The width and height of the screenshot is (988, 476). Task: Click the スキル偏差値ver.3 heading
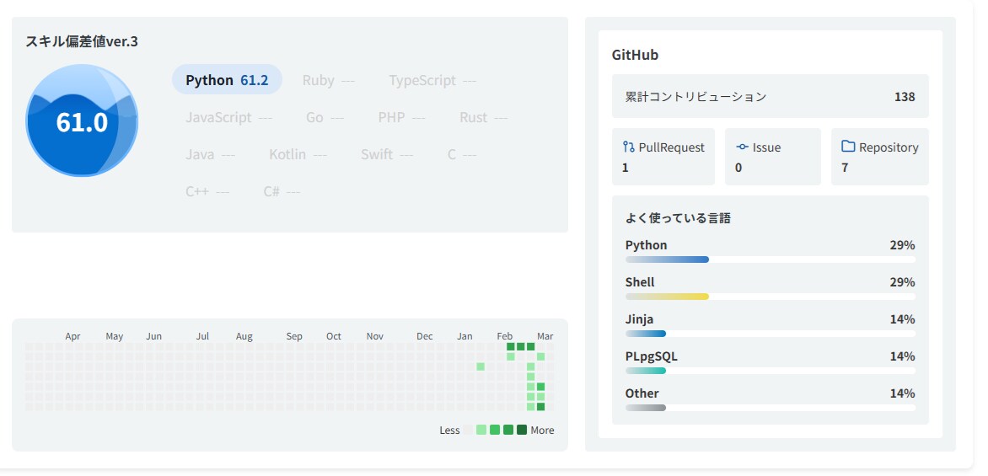81,41
